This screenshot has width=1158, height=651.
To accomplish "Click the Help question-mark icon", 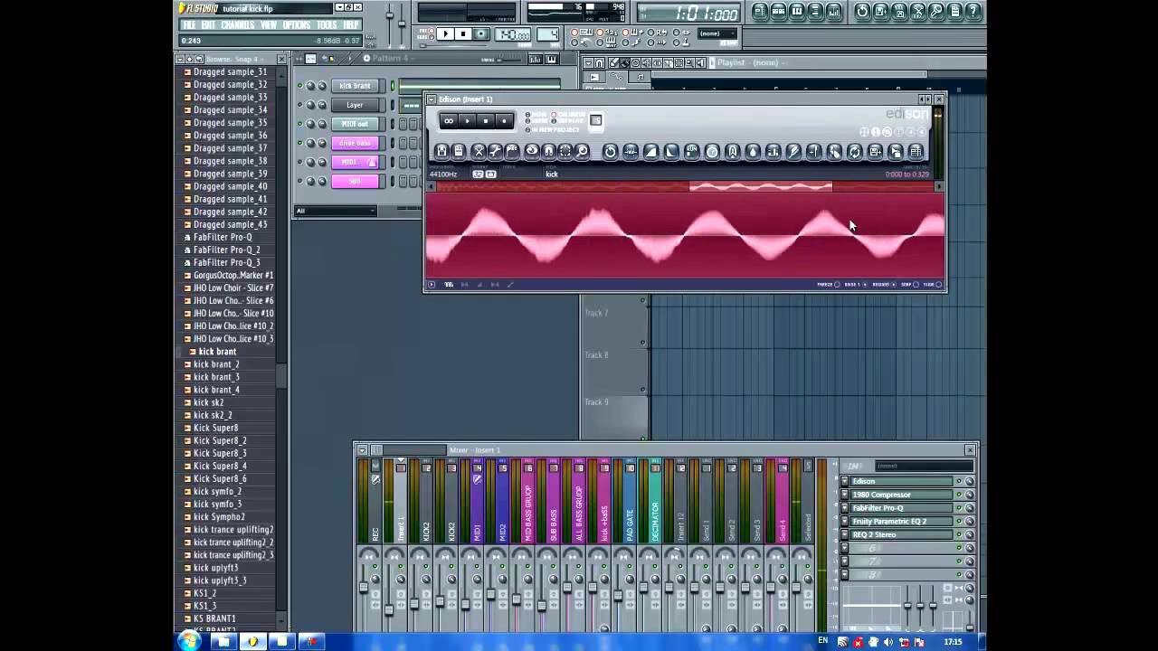I will pyautogui.click(x=973, y=11).
